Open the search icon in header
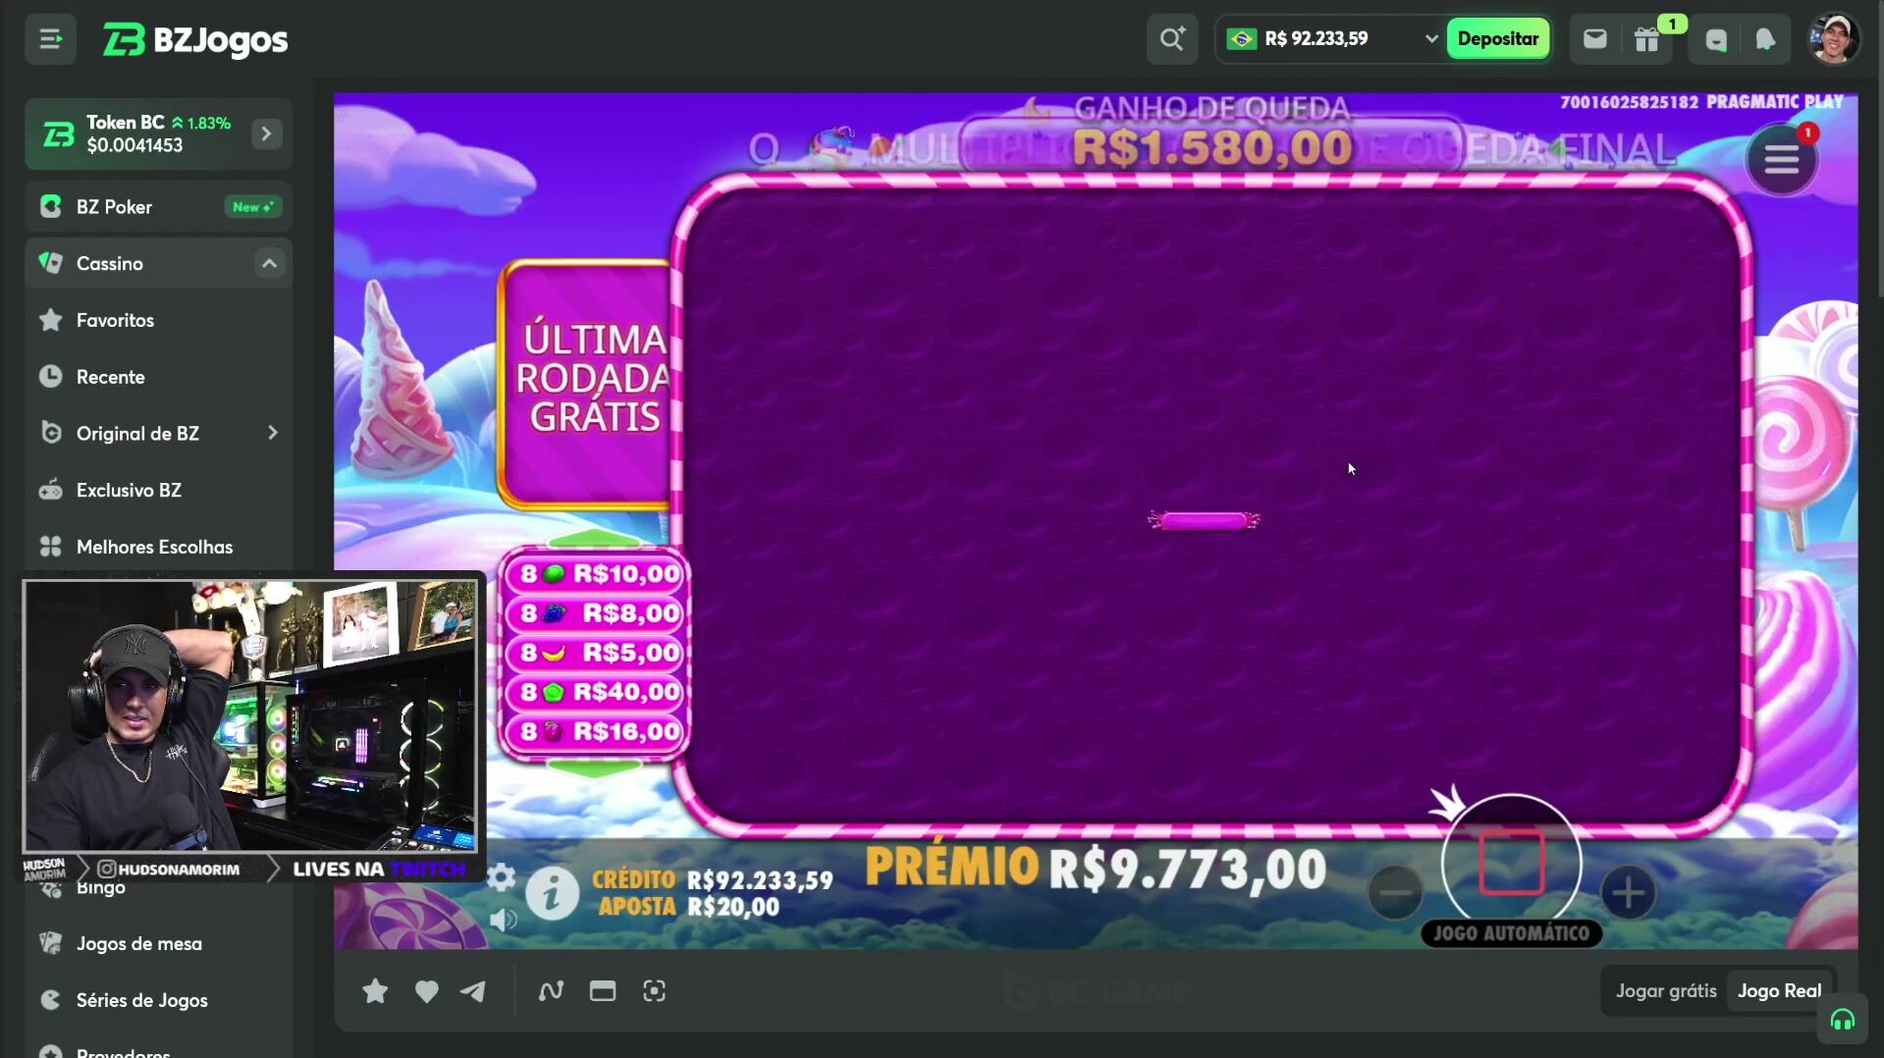The width and height of the screenshot is (1884, 1058). click(x=1171, y=39)
